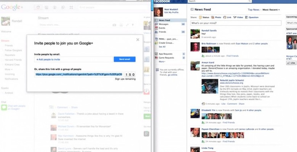Select the Video share icon

(235, 17)
